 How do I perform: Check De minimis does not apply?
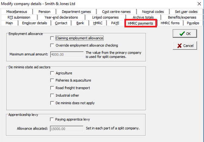coord(52,103)
